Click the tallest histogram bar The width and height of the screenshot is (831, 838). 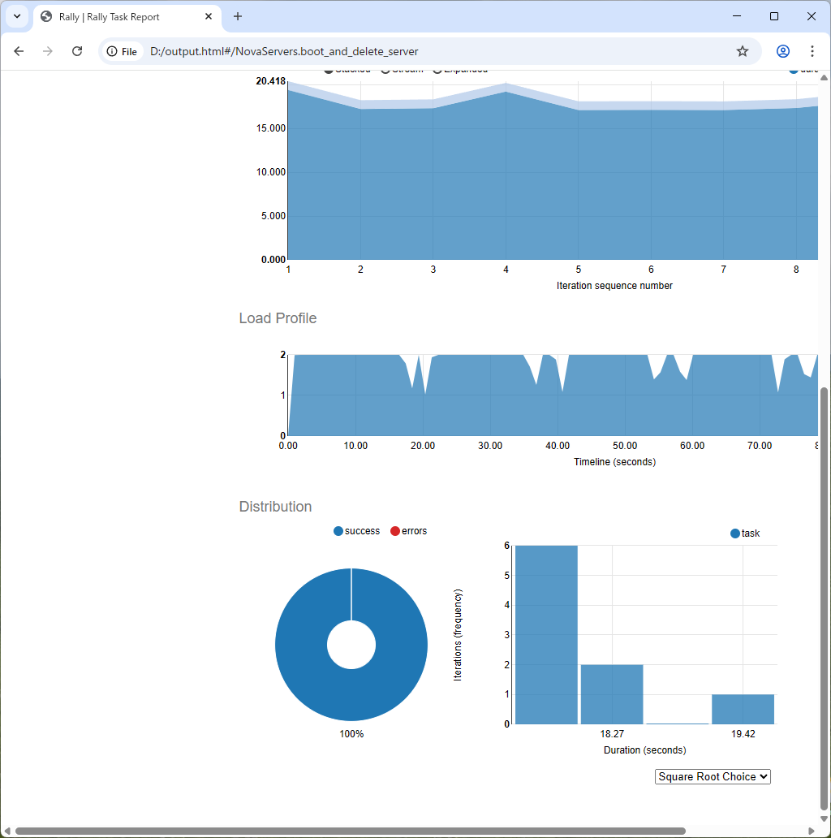point(546,634)
